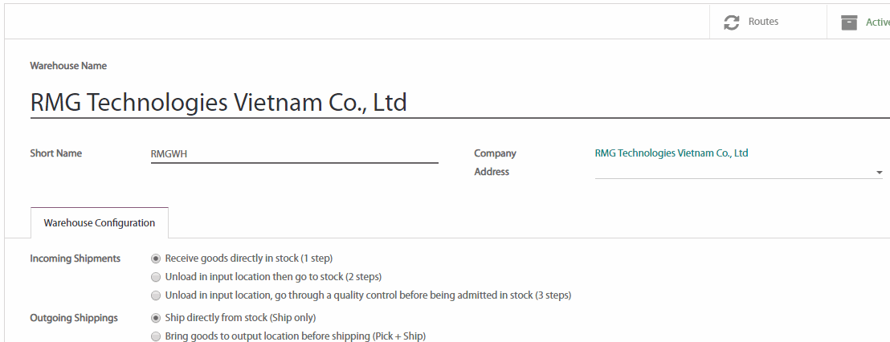Click the Warehouse Name label
Image resolution: width=890 pixels, height=342 pixels.
tap(68, 66)
